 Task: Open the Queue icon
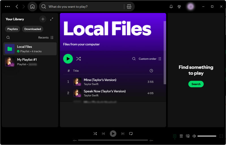click(x=181, y=136)
